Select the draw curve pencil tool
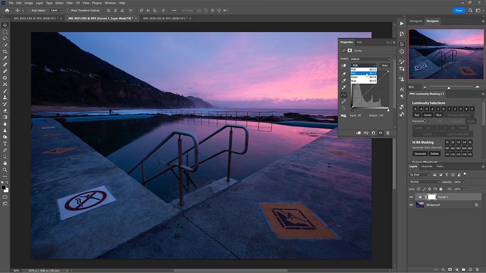The width and height of the screenshot is (486, 273). (x=344, y=102)
